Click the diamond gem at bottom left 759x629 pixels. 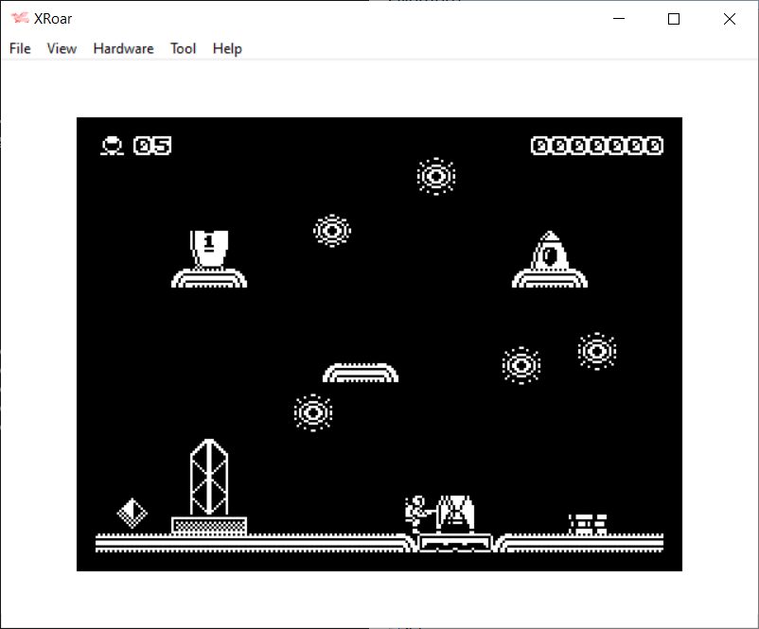click(132, 514)
